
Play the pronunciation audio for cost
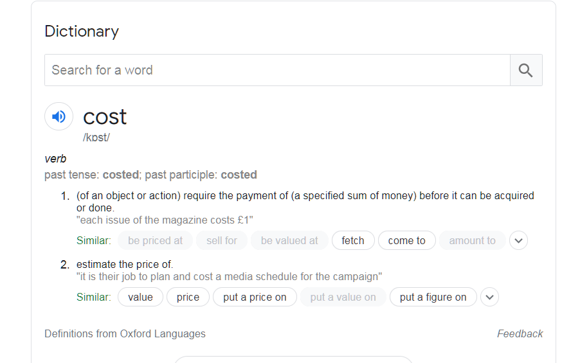coord(59,116)
